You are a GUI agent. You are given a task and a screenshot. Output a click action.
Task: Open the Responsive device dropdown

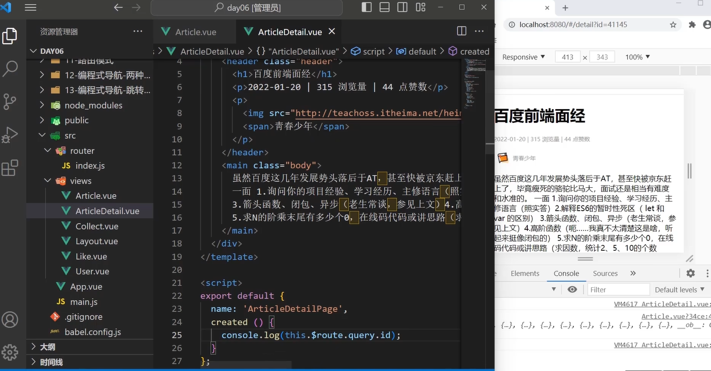(x=524, y=57)
